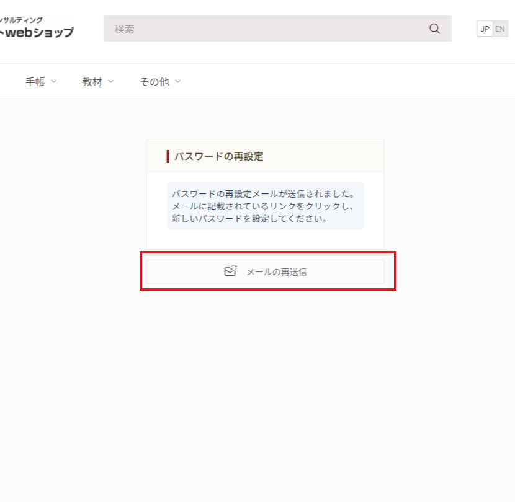The image size is (515, 502).
Task: Open the 教材 menu
Action: pyautogui.click(x=98, y=81)
